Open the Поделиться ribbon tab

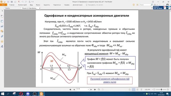[x=57, y=5]
